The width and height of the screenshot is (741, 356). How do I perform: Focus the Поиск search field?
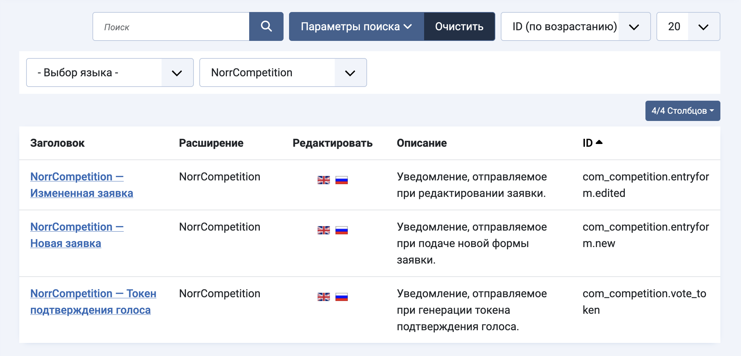[x=171, y=26]
